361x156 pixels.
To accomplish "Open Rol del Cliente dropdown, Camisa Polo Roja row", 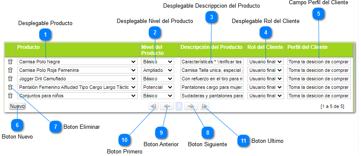I will click(x=266, y=70).
